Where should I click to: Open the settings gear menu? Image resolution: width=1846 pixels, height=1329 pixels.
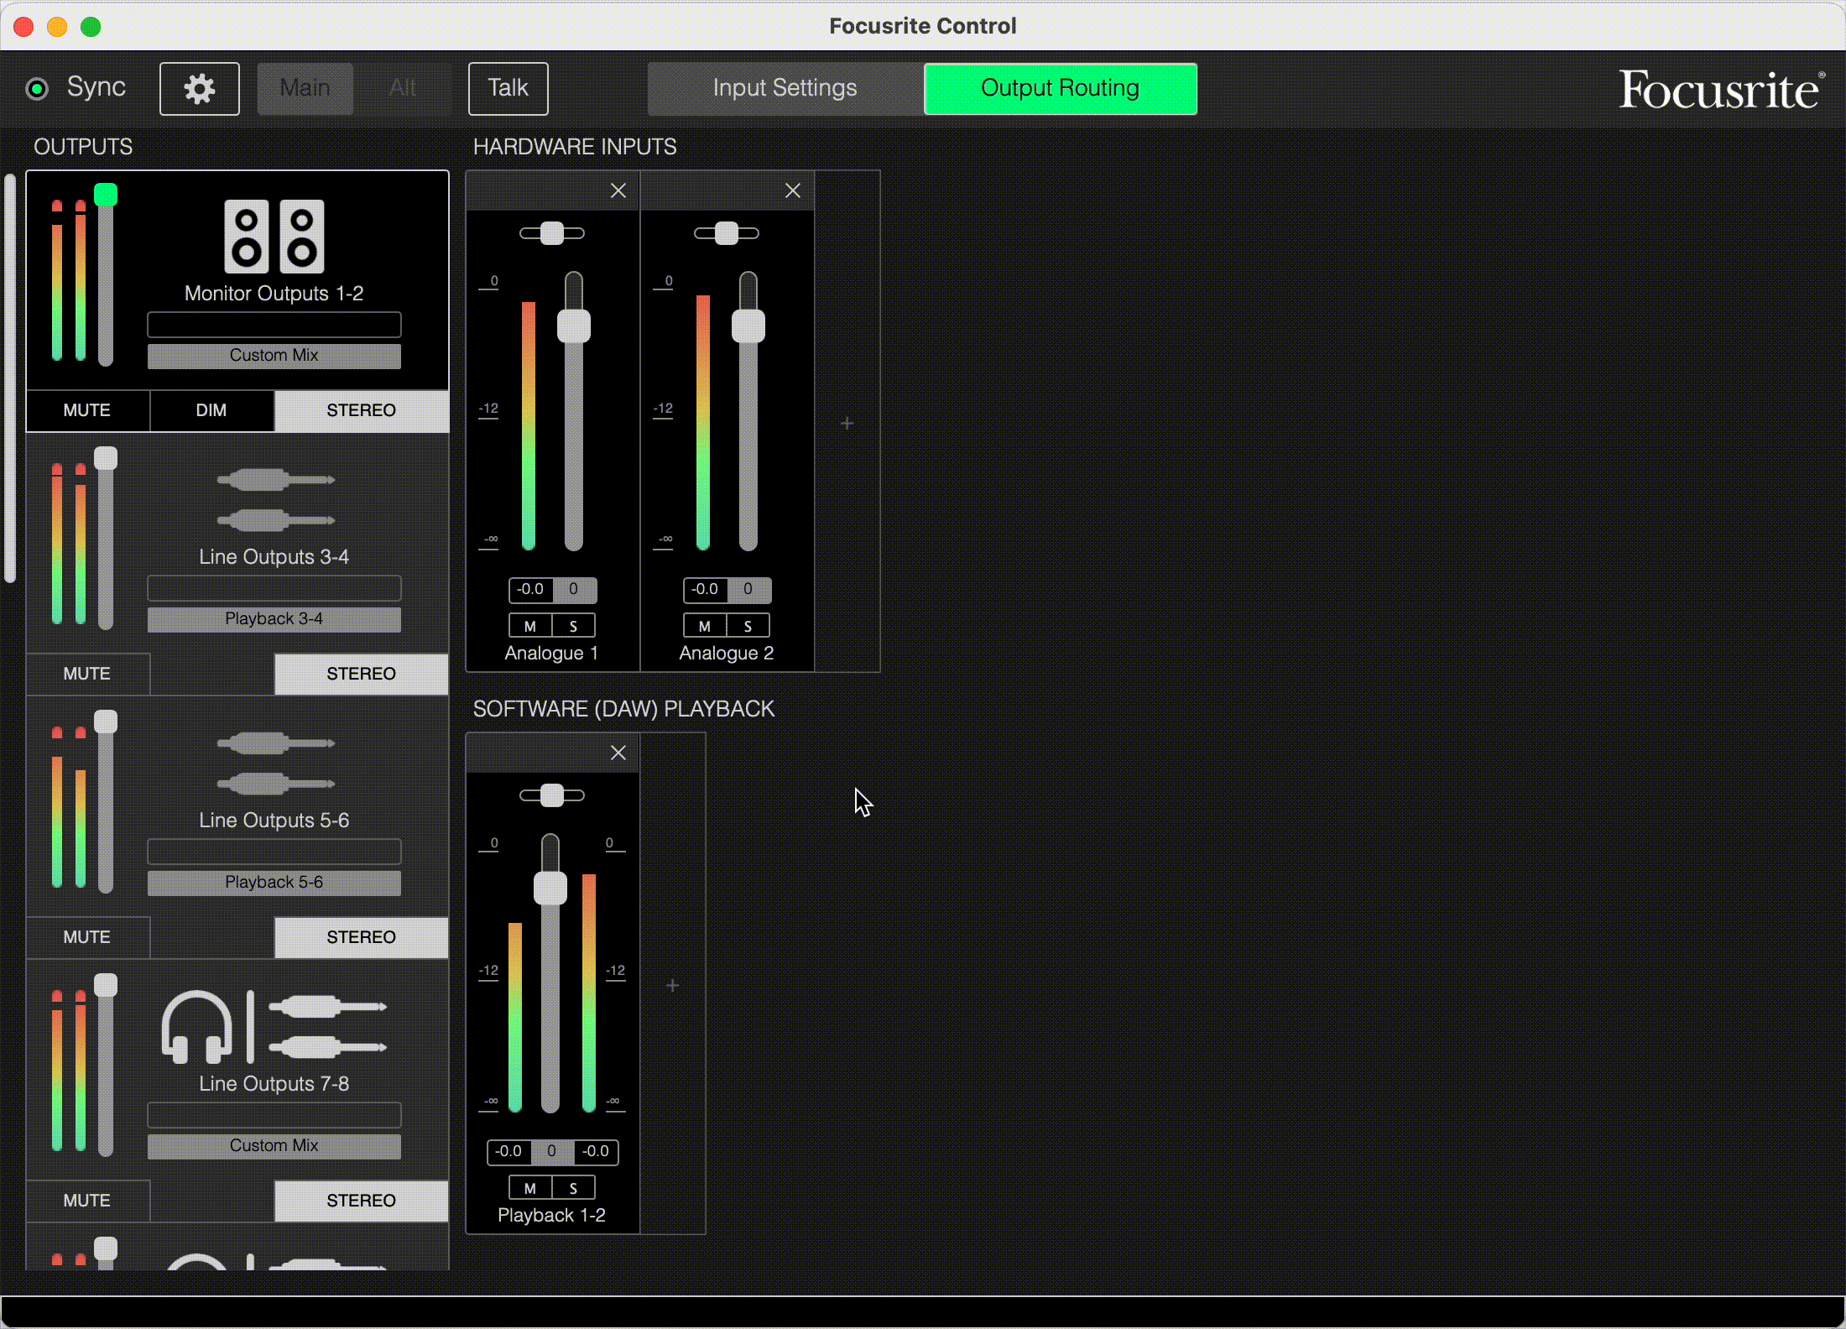coord(200,88)
